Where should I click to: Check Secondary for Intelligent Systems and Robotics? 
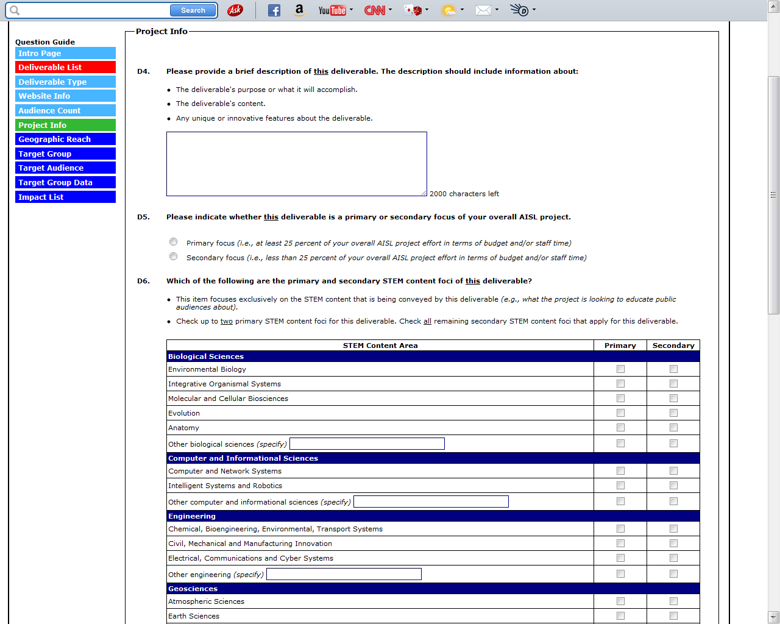[x=673, y=486]
